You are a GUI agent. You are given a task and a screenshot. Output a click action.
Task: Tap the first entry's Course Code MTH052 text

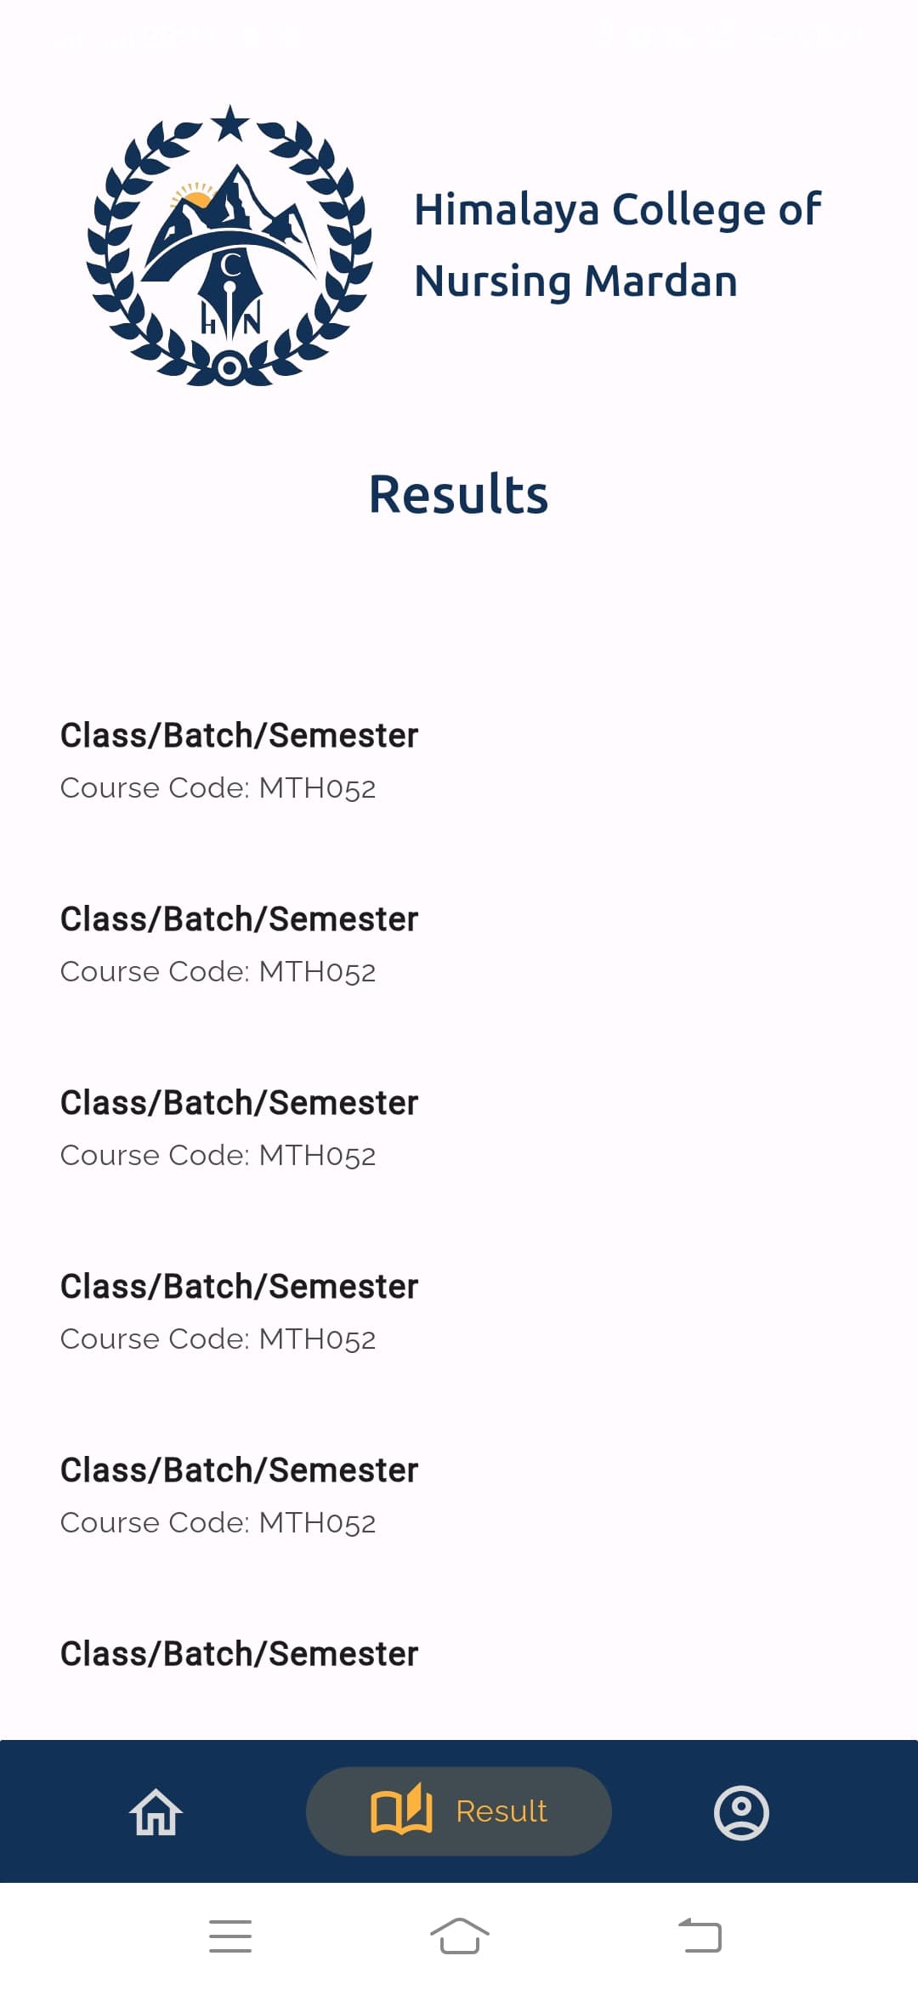point(218,788)
